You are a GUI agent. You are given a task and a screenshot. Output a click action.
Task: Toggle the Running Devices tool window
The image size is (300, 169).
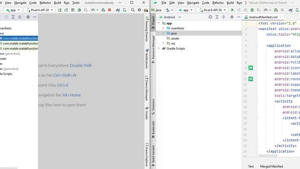click(147, 29)
